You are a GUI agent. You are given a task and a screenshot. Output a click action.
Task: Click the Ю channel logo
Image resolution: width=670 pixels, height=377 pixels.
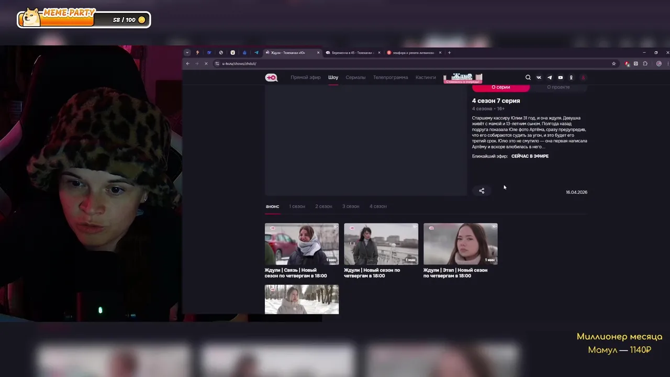click(x=271, y=77)
